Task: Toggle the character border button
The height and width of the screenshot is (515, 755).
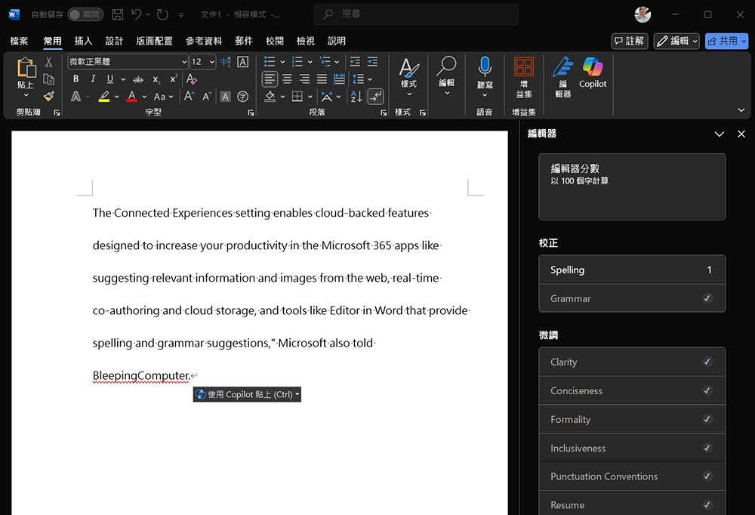Action: coord(243,62)
